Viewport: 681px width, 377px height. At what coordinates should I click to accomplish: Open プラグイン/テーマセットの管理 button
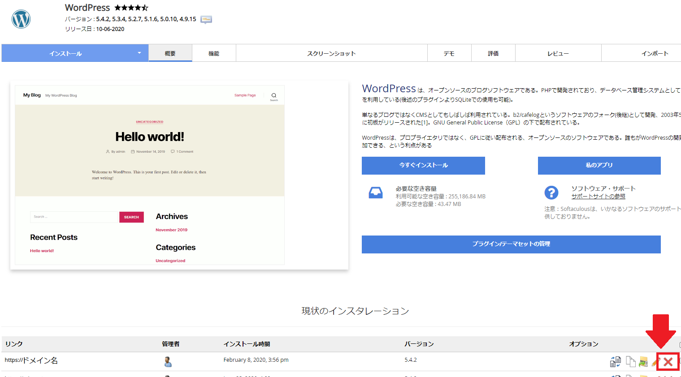point(511,244)
